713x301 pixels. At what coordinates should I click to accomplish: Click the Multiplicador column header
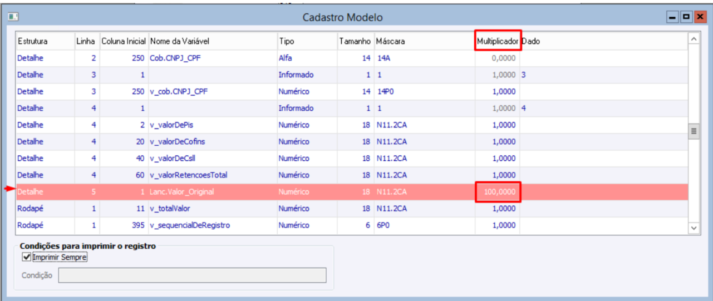click(x=498, y=42)
